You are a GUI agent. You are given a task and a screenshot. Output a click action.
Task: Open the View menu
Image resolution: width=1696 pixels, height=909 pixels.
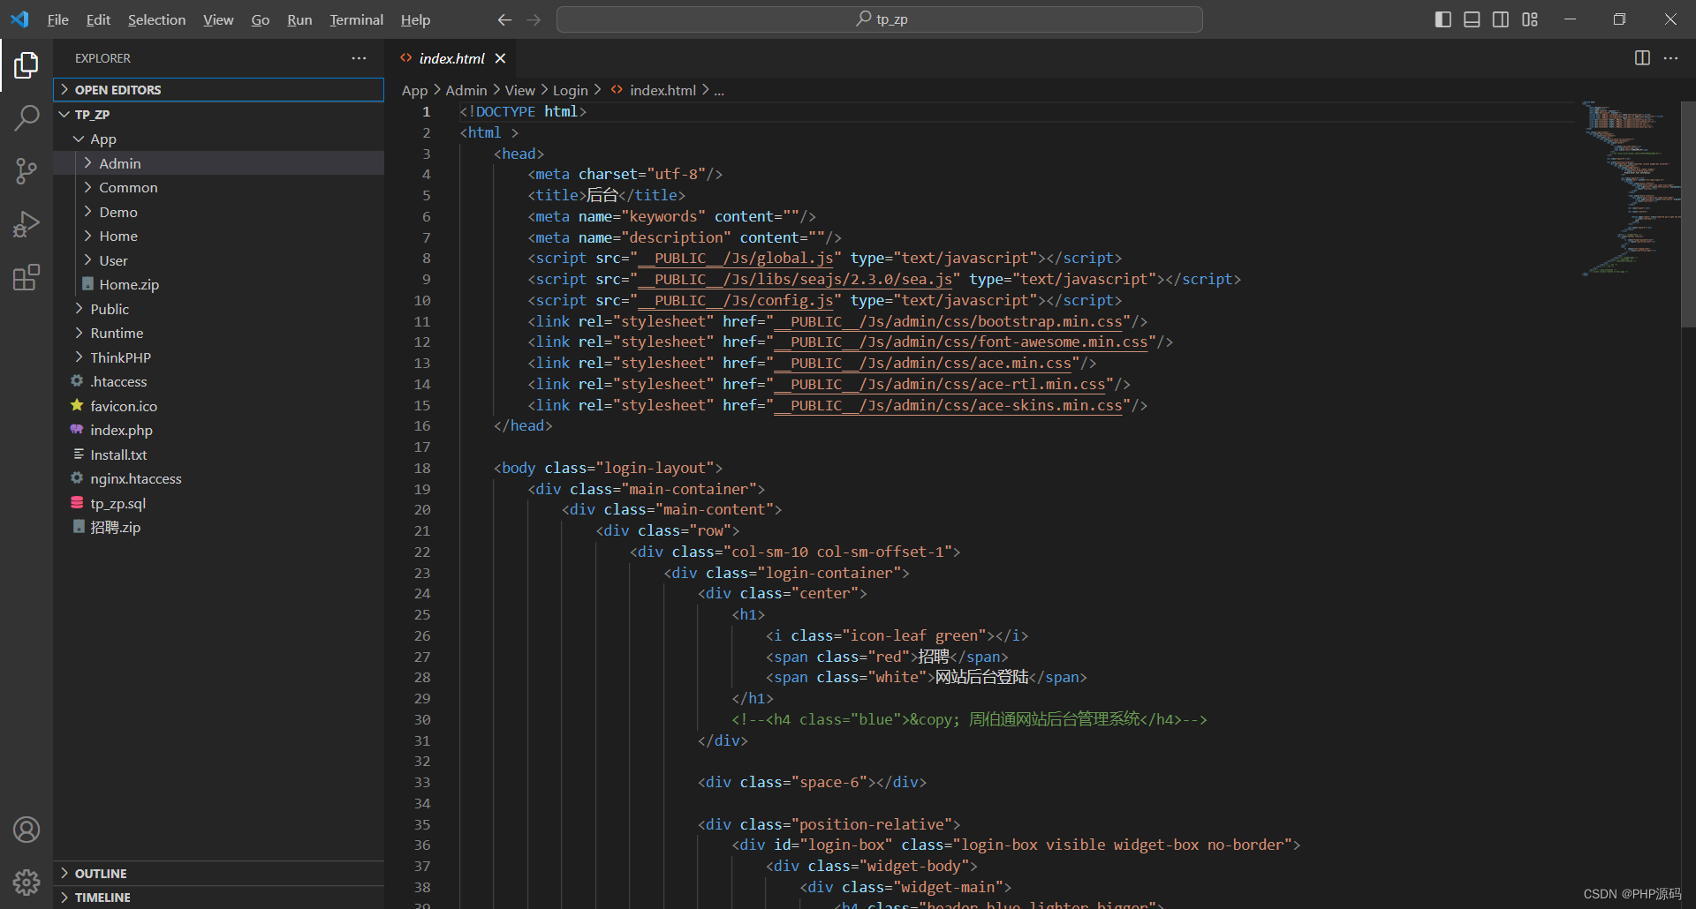(218, 19)
